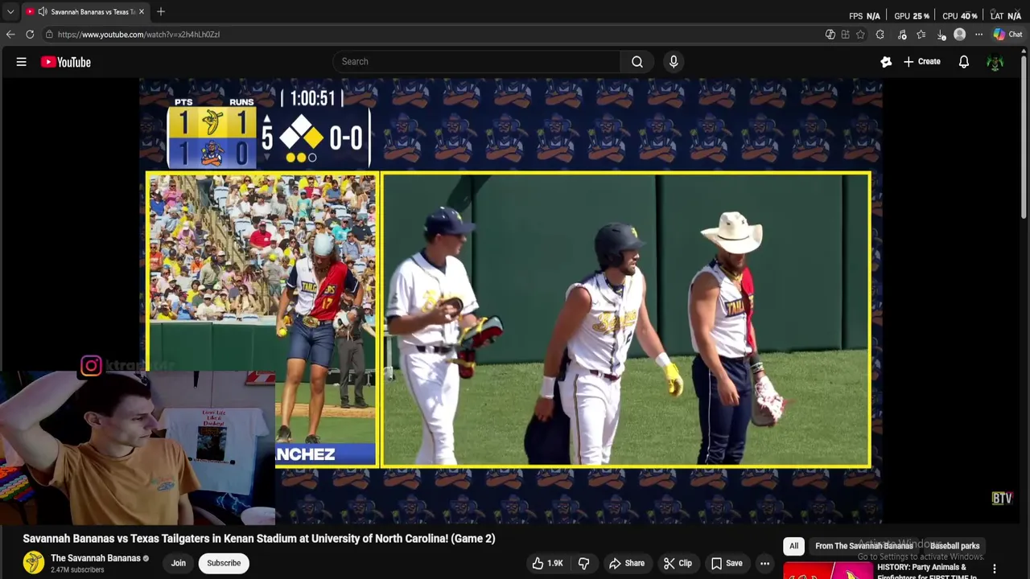
Task: Click the browser address bar URL
Action: (x=138, y=35)
